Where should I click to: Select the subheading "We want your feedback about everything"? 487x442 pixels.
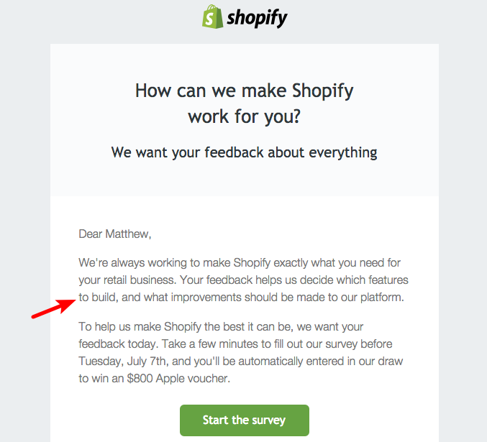244,152
